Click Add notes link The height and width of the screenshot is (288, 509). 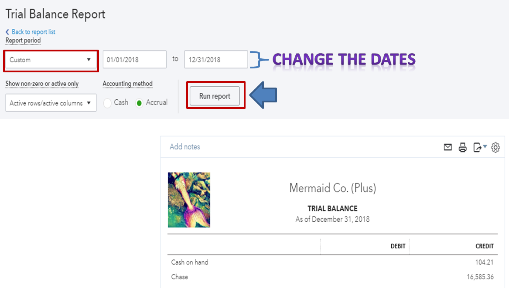pos(184,147)
